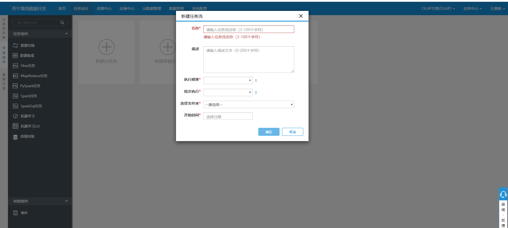Click the headset 咨询反馈 icon

pos(503,194)
